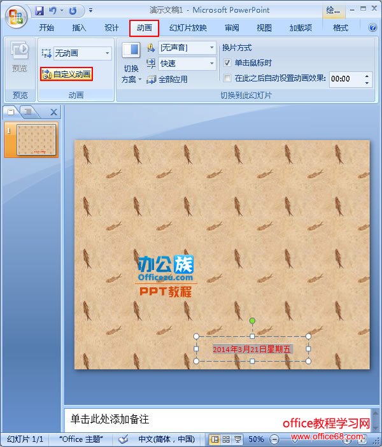Click the 自定义动画 button
The image size is (382, 447).
tap(66, 74)
